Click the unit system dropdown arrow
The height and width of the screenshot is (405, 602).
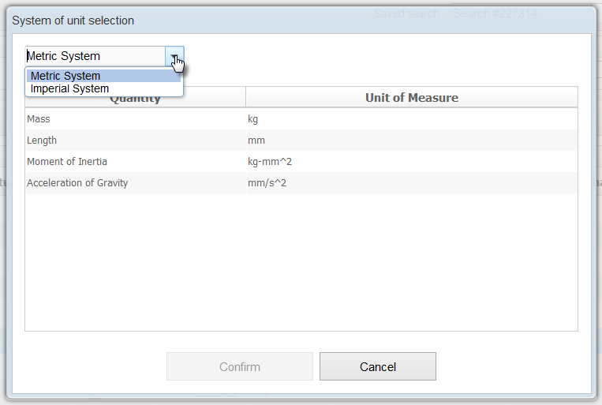[174, 56]
